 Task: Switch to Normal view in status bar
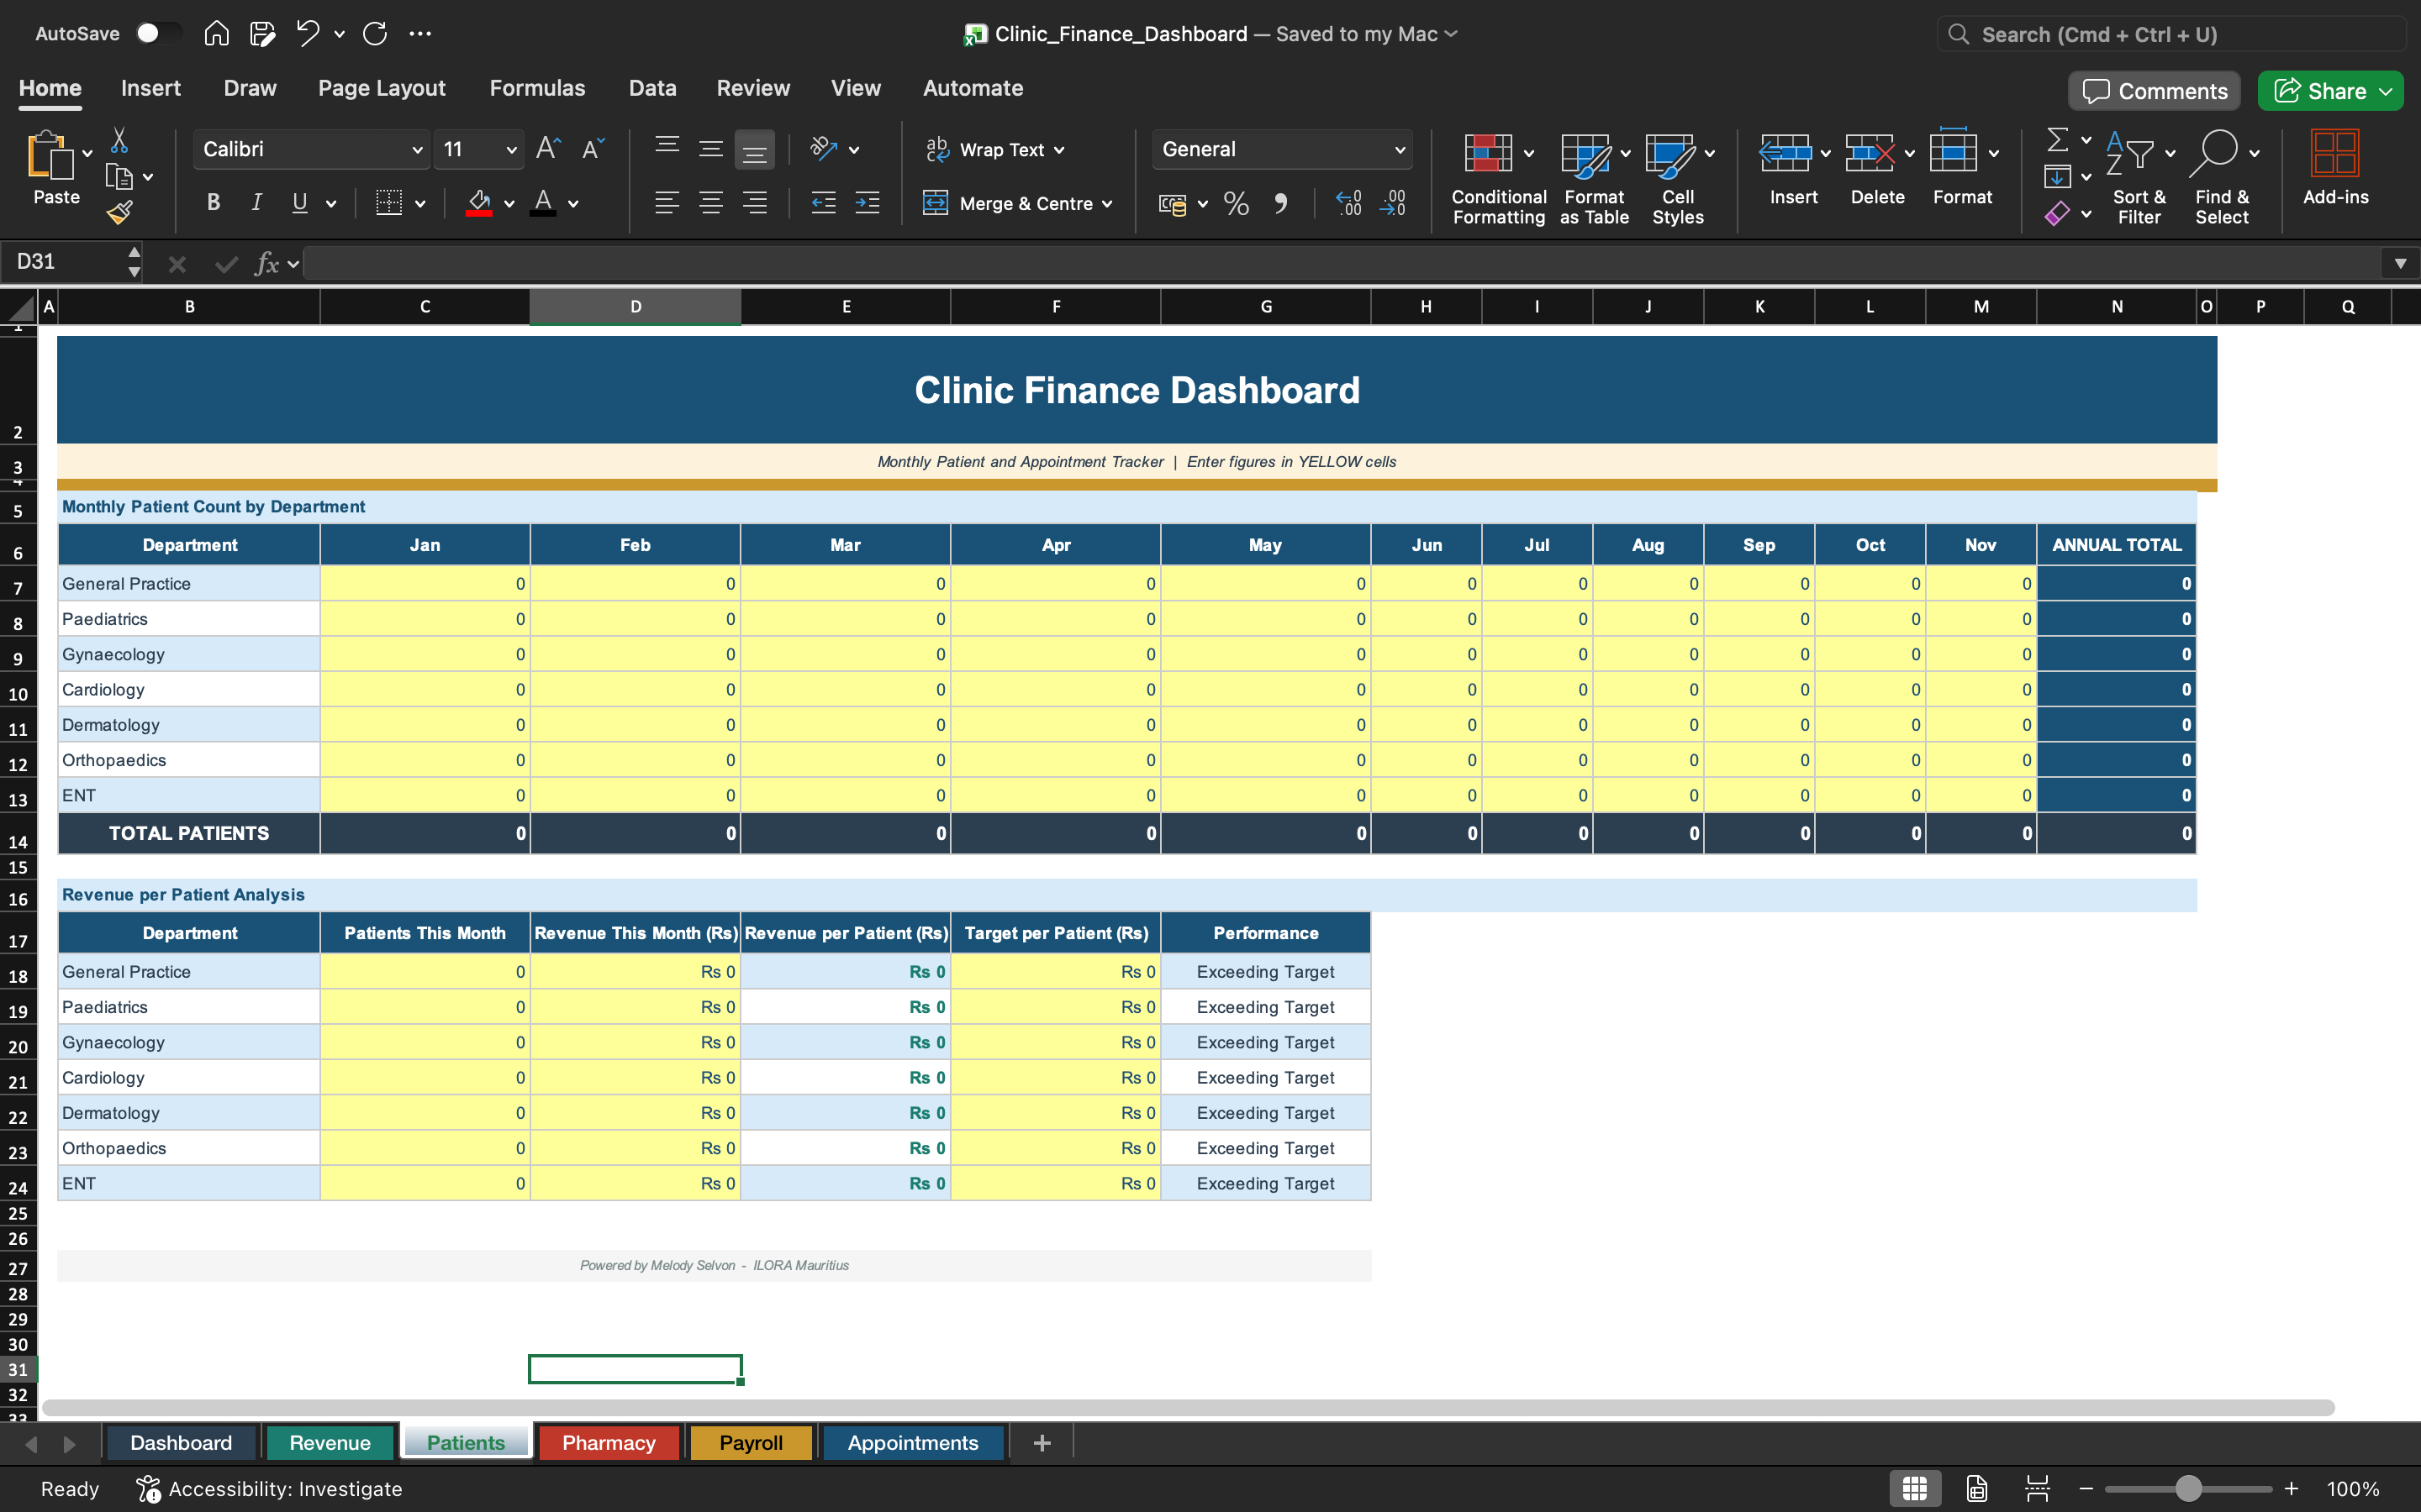pyautogui.click(x=1915, y=1488)
